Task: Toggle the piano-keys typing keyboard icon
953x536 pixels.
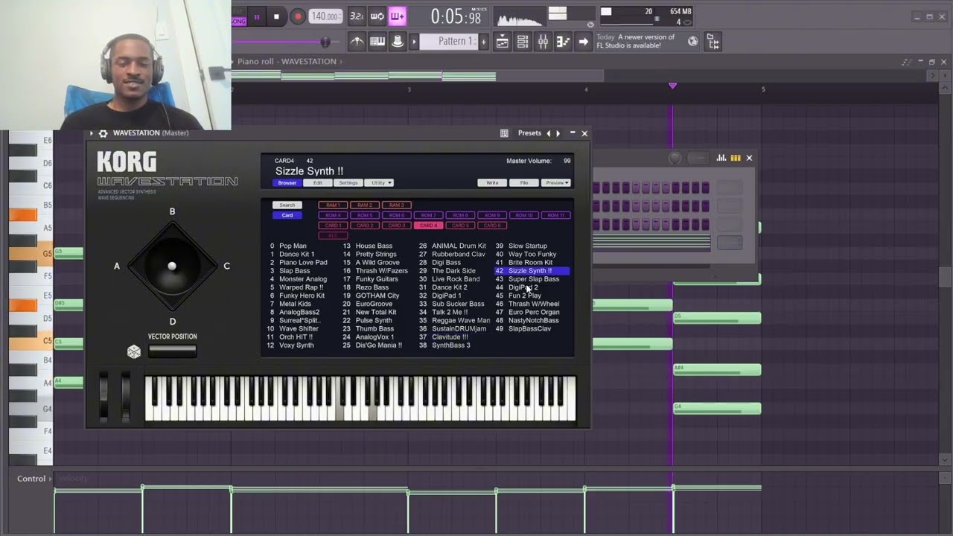Action: coord(377,42)
